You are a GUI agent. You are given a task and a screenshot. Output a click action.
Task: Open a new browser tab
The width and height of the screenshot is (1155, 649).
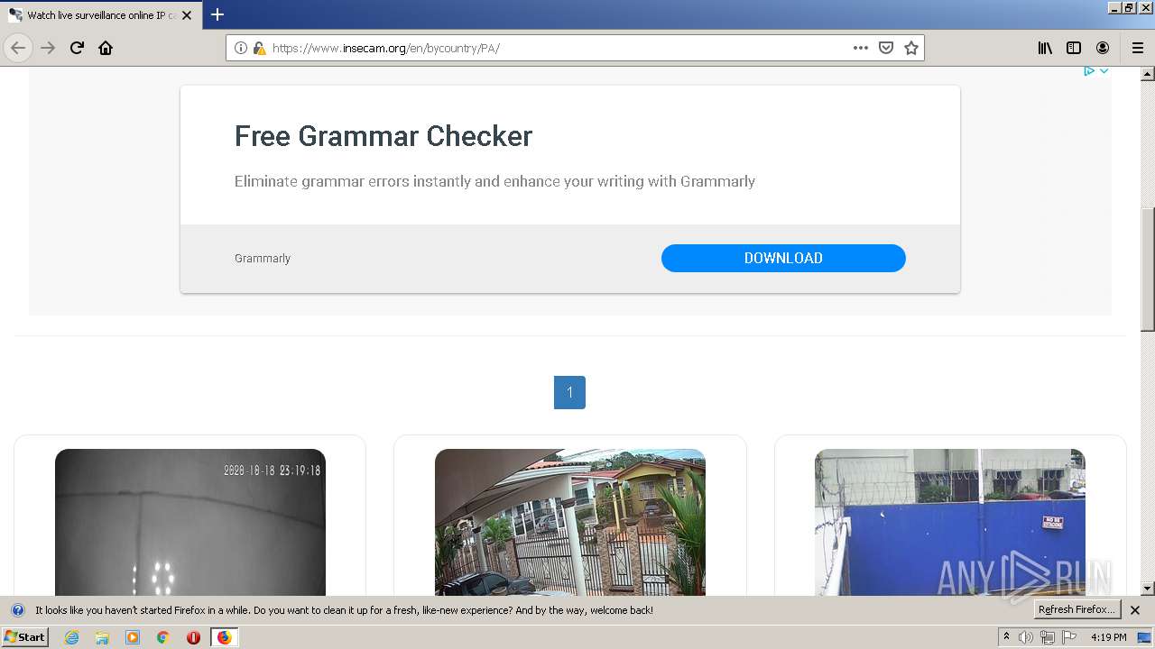click(217, 14)
